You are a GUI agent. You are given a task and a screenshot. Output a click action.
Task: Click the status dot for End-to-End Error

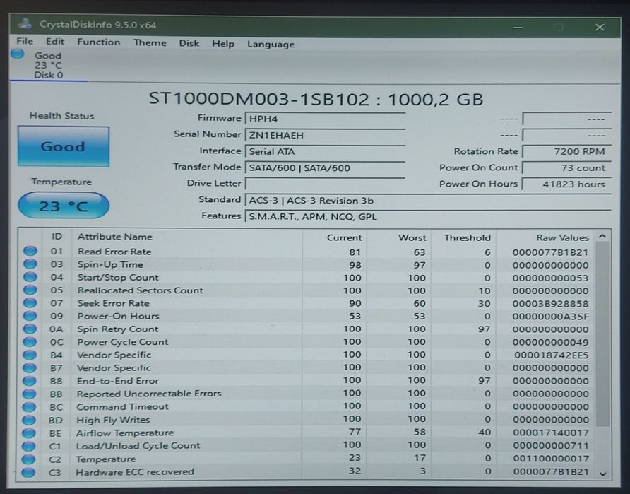30,380
